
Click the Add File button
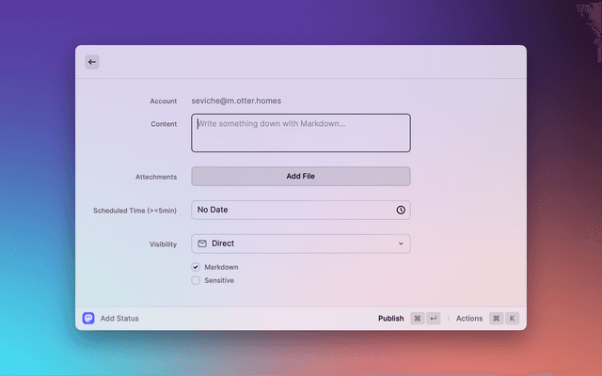pos(301,176)
